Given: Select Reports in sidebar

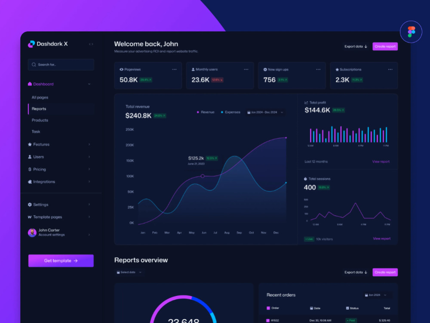Looking at the screenshot, I should coord(61,109).
